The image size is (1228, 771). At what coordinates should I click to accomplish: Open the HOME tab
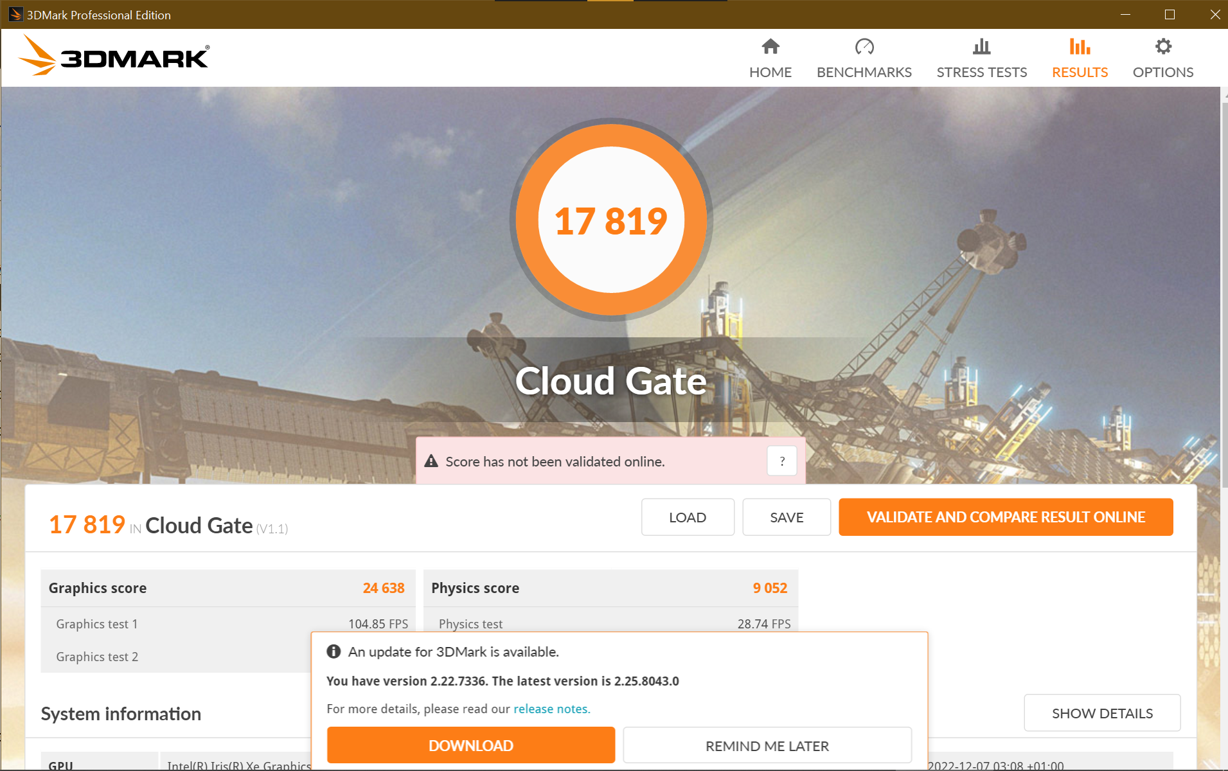770,58
